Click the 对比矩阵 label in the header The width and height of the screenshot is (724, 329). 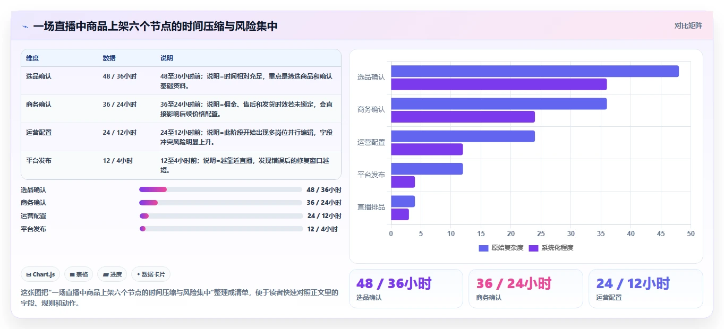(x=688, y=25)
